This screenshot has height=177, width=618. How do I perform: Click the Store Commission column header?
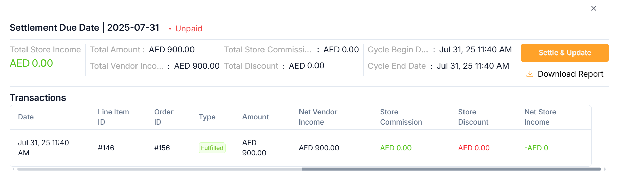pyautogui.click(x=401, y=117)
